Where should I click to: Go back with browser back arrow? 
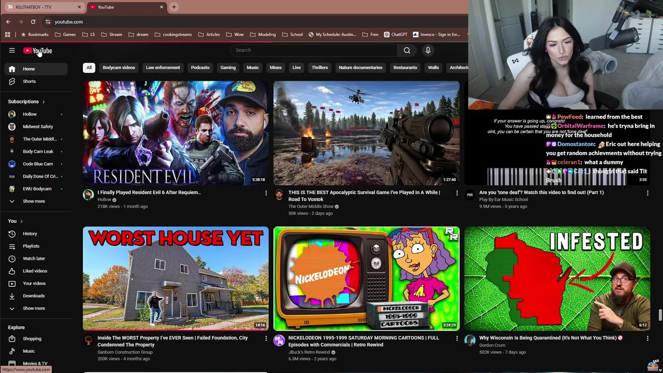8,22
